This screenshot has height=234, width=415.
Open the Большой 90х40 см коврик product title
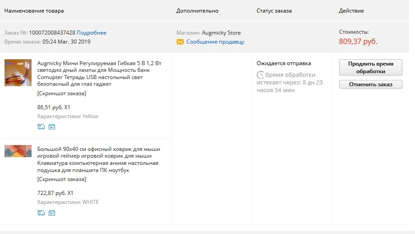click(99, 159)
